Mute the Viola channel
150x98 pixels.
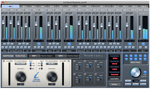[109, 48]
